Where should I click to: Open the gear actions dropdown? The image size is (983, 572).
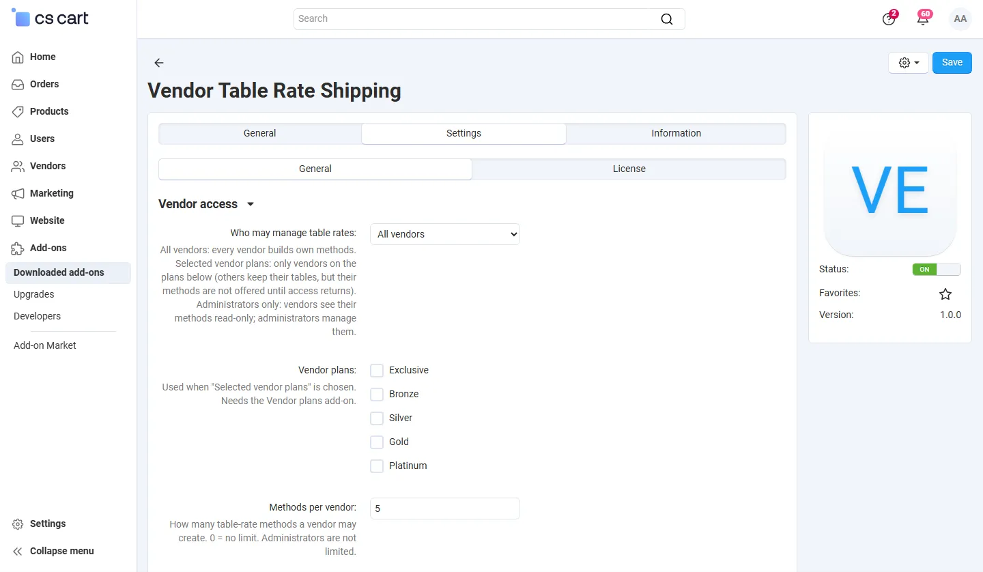tap(909, 63)
